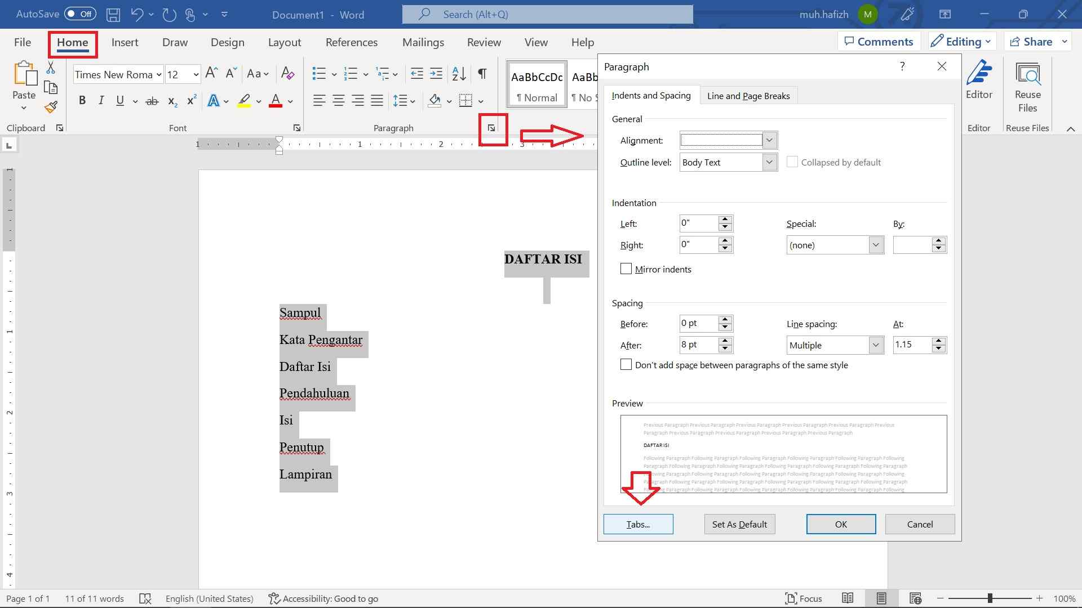Toggle paragraph marks visibility
Image resolution: width=1082 pixels, height=608 pixels.
click(x=482, y=74)
